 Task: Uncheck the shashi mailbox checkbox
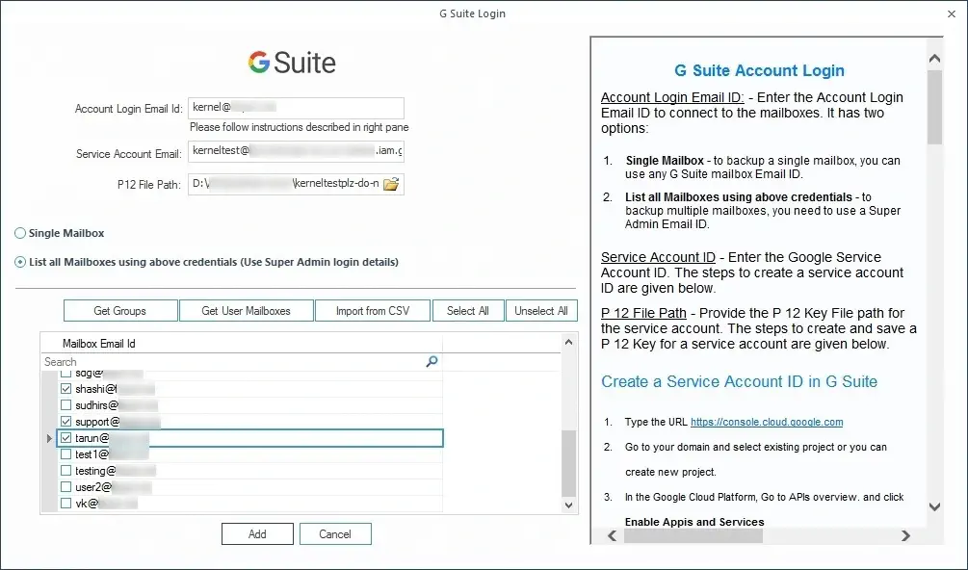pyautogui.click(x=66, y=389)
